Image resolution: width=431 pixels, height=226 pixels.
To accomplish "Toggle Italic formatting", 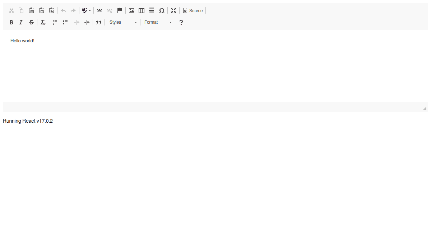I will click(x=21, y=22).
